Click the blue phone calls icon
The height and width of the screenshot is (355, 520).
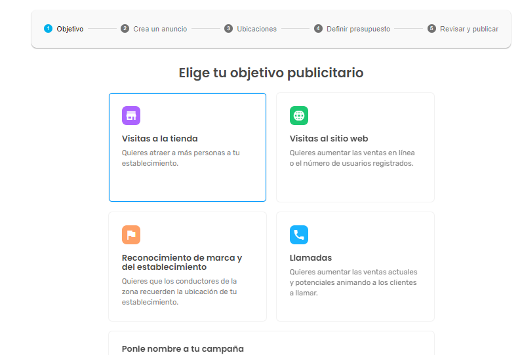(299, 234)
